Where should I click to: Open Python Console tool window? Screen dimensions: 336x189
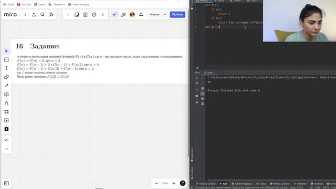point(280,184)
